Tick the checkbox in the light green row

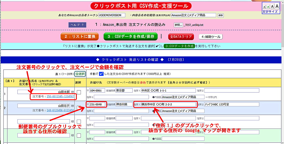pos(79,136)
